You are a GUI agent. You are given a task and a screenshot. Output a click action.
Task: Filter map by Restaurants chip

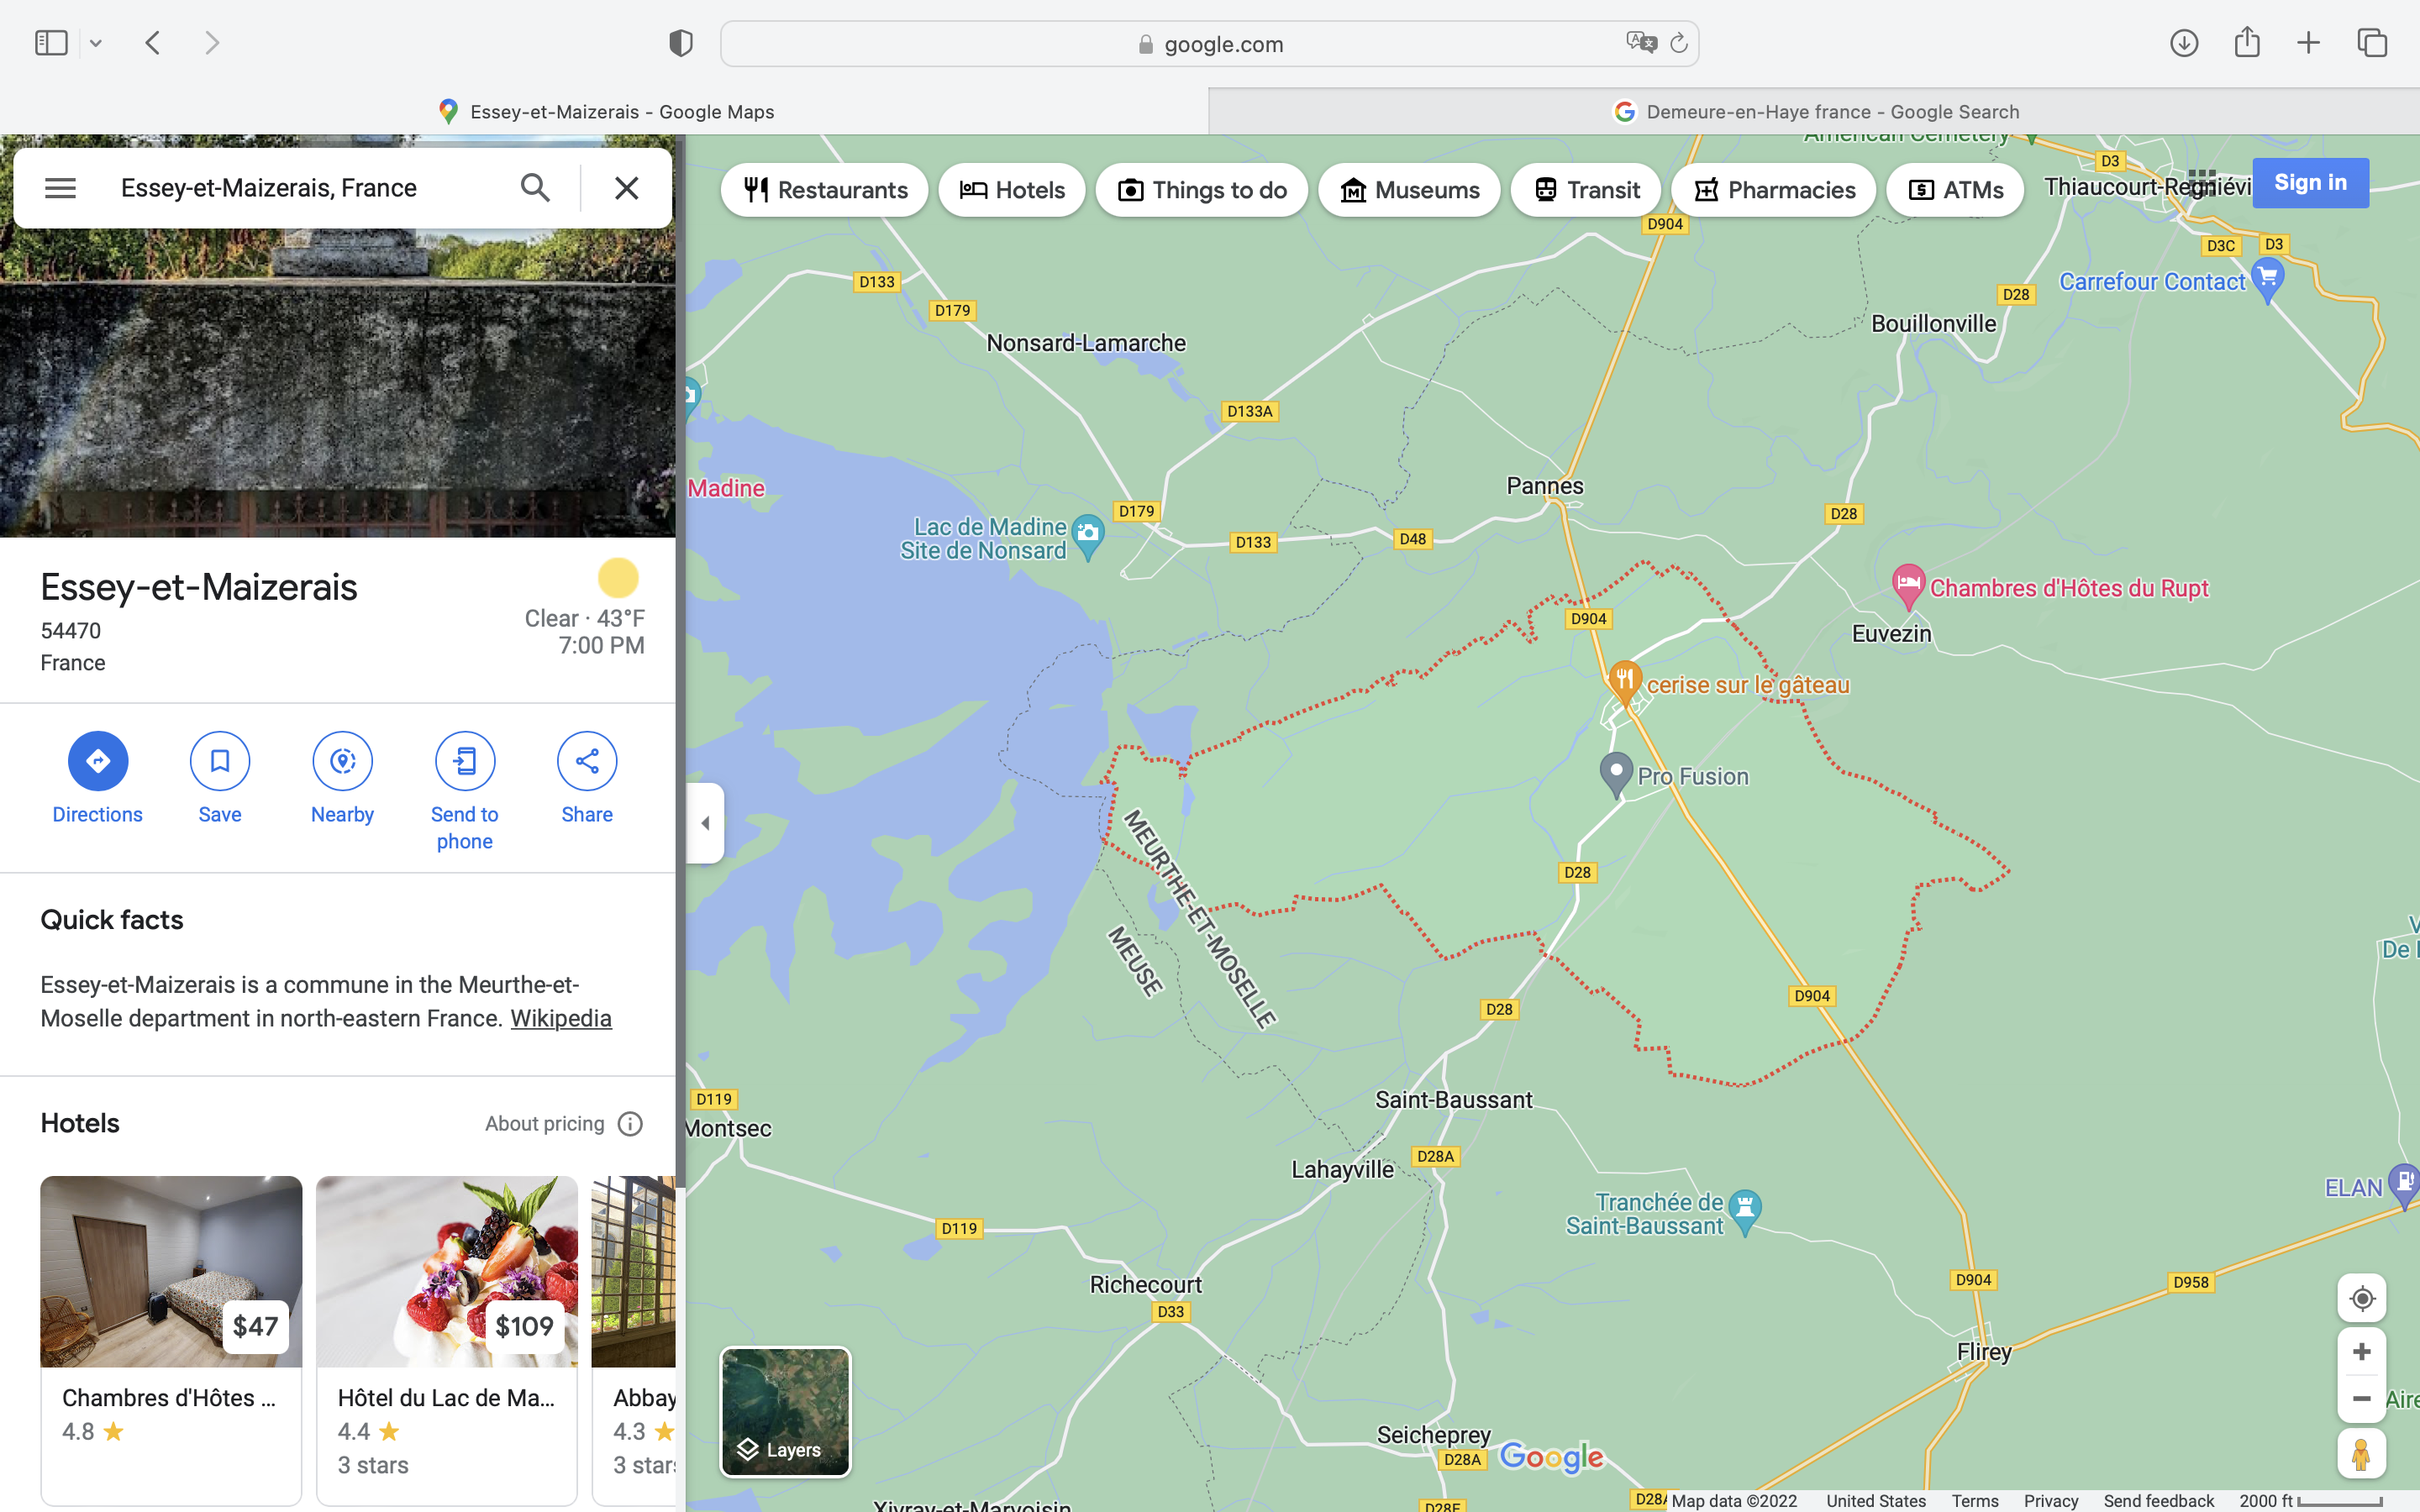click(824, 190)
